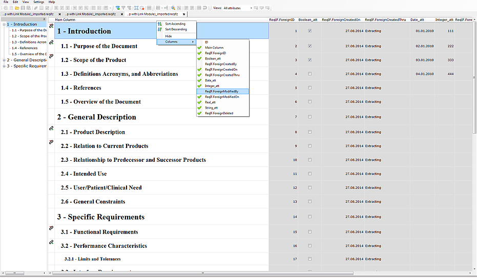Toggle ReqIF.ForeignModifiedBy column in submenu
The height and width of the screenshot is (278, 477).
click(223, 92)
